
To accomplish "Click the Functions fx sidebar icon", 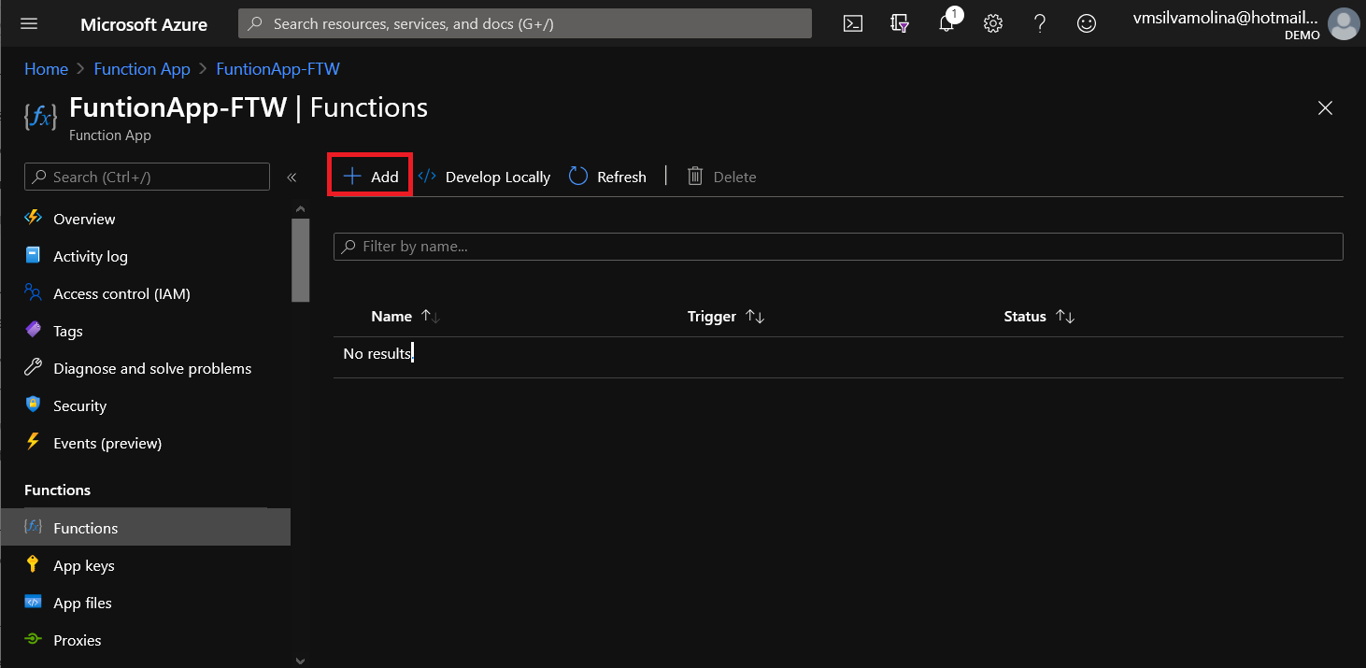I will [34, 527].
